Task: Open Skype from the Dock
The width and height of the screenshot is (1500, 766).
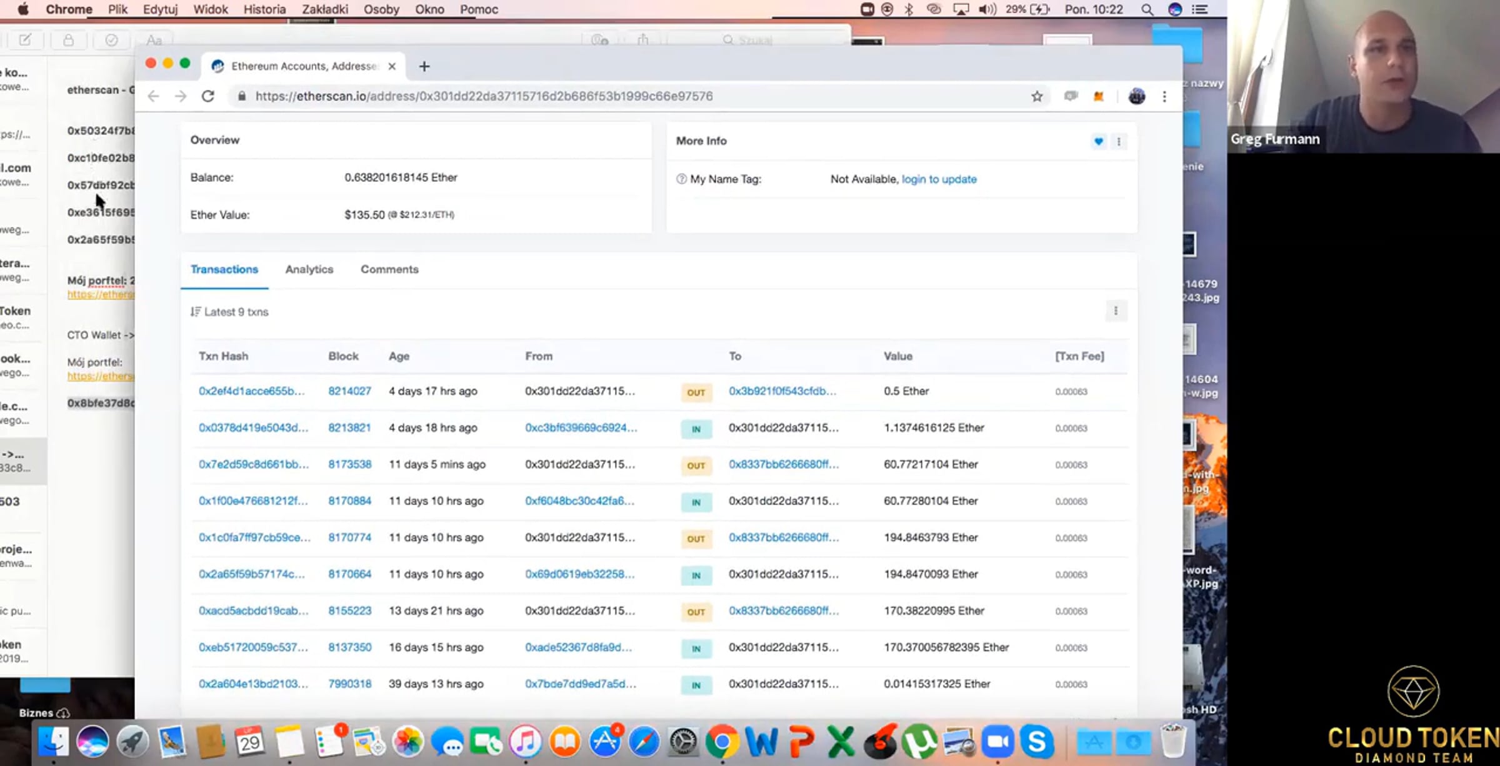Action: click(x=1037, y=742)
